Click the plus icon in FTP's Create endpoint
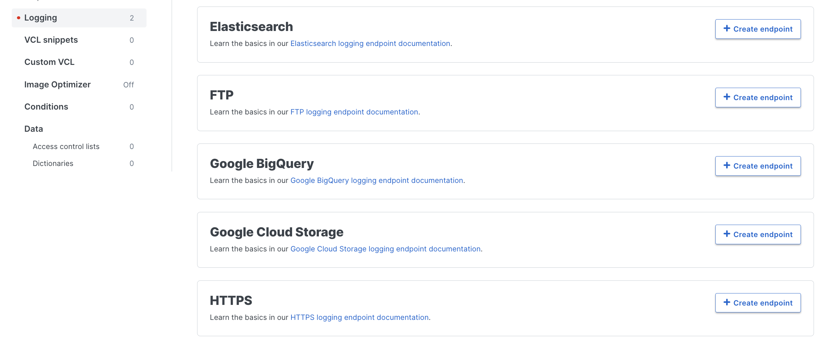The image size is (827, 345). click(x=726, y=97)
